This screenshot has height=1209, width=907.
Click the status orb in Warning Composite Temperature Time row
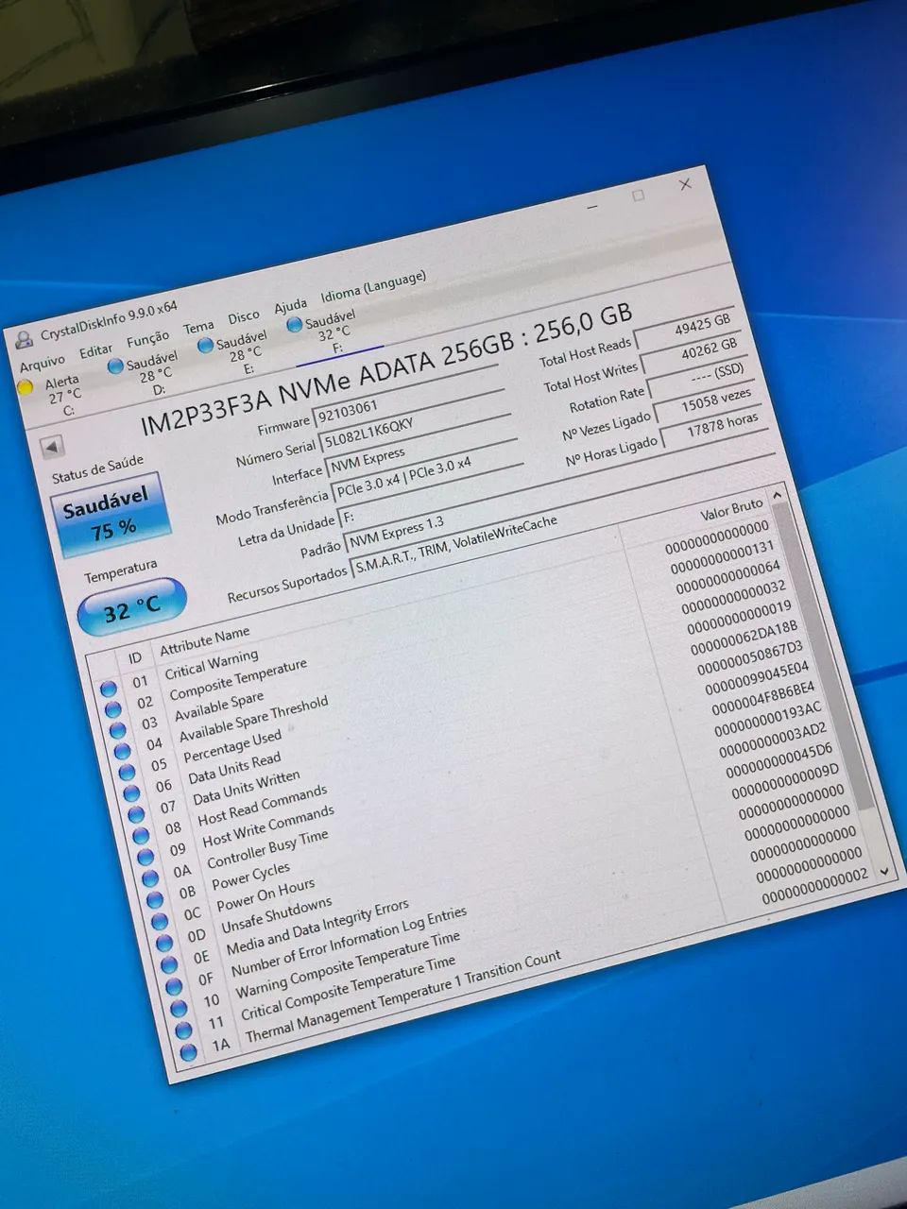click(179, 1008)
